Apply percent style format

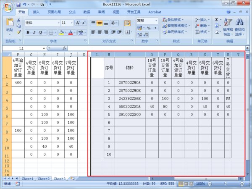tap(149, 28)
